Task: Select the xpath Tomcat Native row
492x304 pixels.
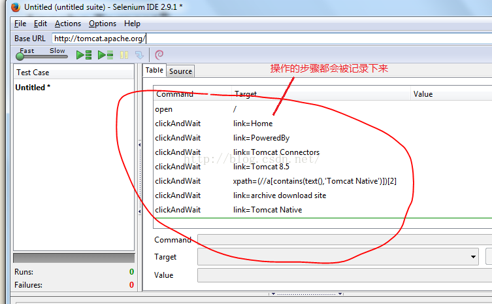Action: [323, 181]
